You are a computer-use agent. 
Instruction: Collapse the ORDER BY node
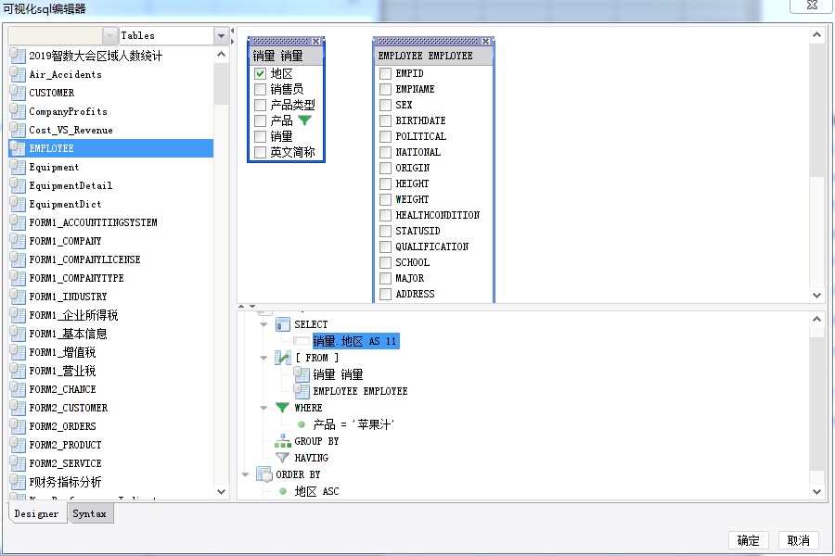245,474
